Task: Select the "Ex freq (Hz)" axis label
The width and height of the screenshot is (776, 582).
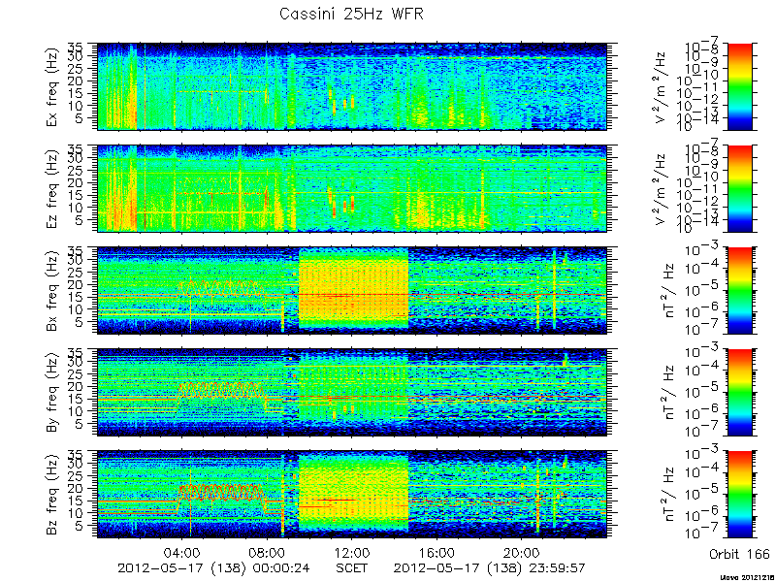Action: (52, 87)
